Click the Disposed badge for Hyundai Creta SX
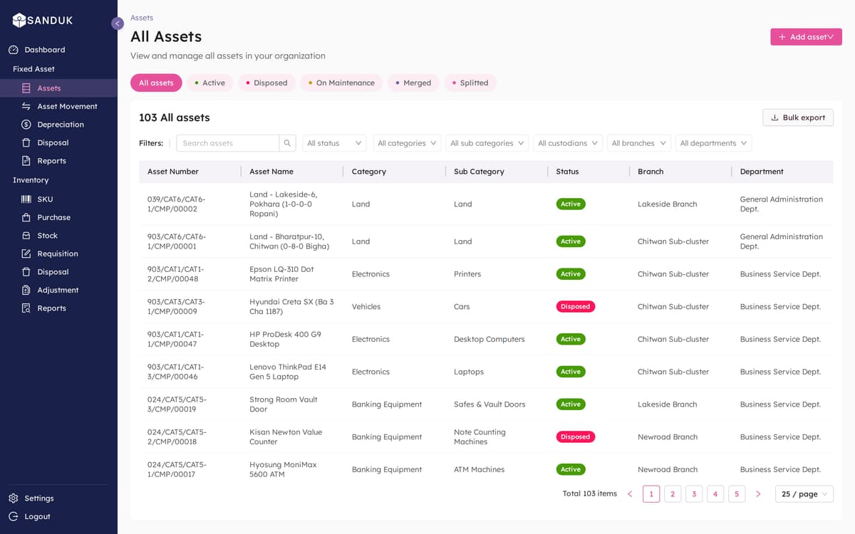Viewport: 855px width, 534px height. click(x=576, y=307)
